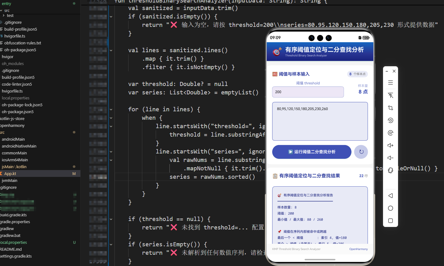Click '最小值 / 最大值: 80 / 260' report line
The width and height of the screenshot is (444, 266).
click(300, 219)
